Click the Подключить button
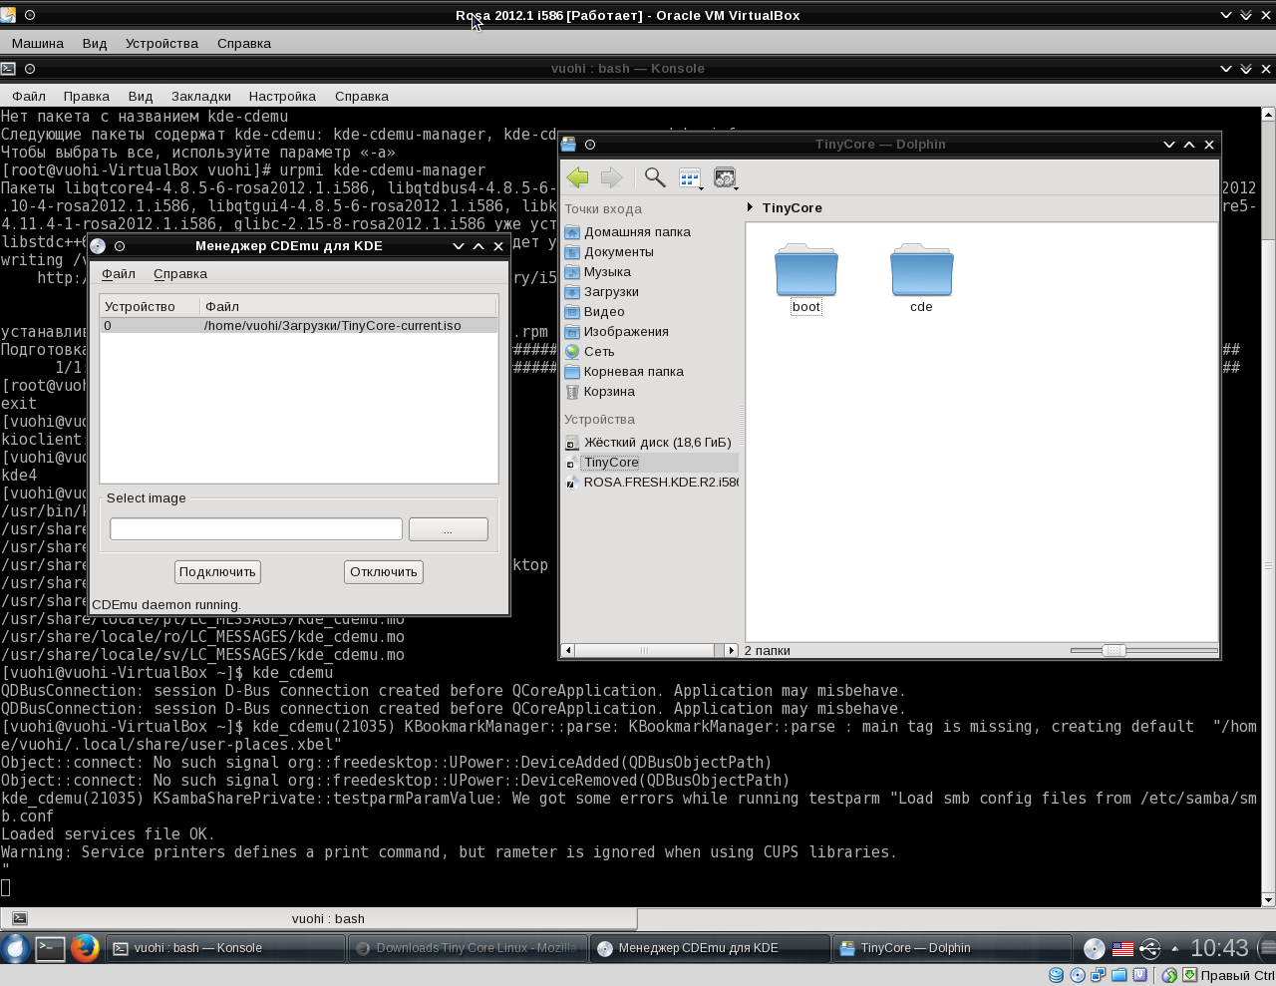Viewport: 1276px width, 986px height. (x=217, y=571)
